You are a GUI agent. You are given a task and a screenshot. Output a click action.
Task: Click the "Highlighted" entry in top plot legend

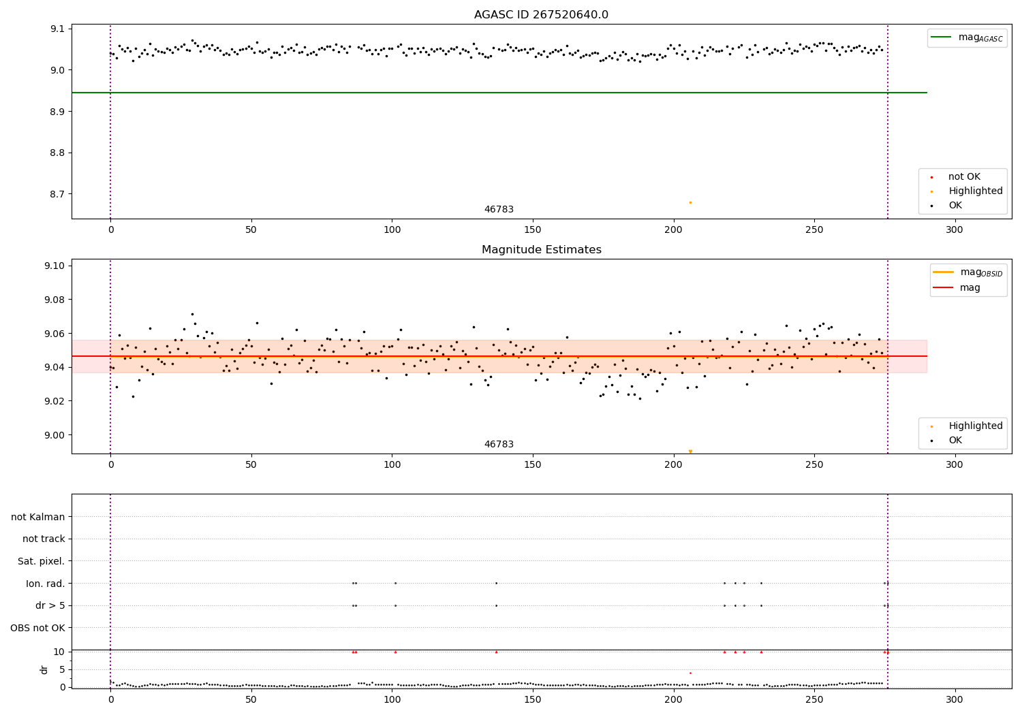967,191
